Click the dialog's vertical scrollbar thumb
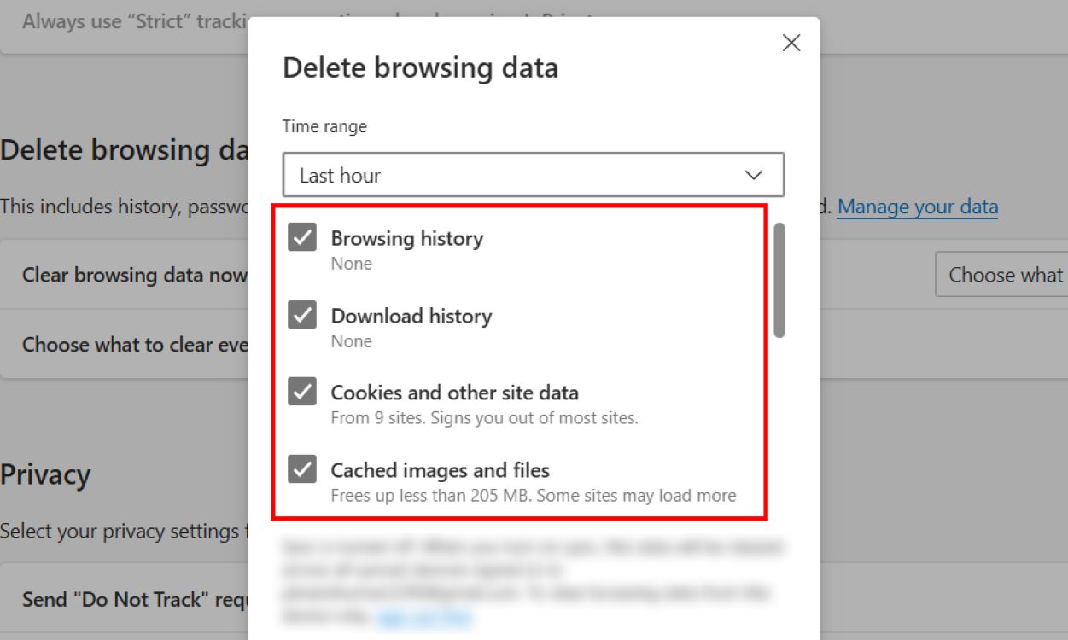Image resolution: width=1068 pixels, height=640 pixels. point(779,280)
